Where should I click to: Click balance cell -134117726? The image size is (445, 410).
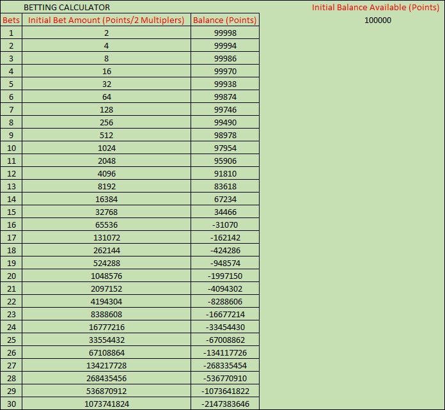coord(225,352)
